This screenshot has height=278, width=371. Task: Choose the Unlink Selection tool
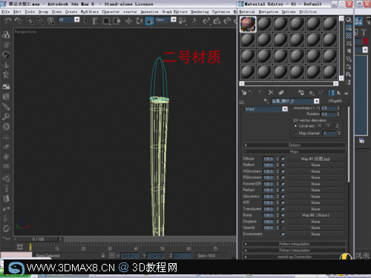(41, 21)
